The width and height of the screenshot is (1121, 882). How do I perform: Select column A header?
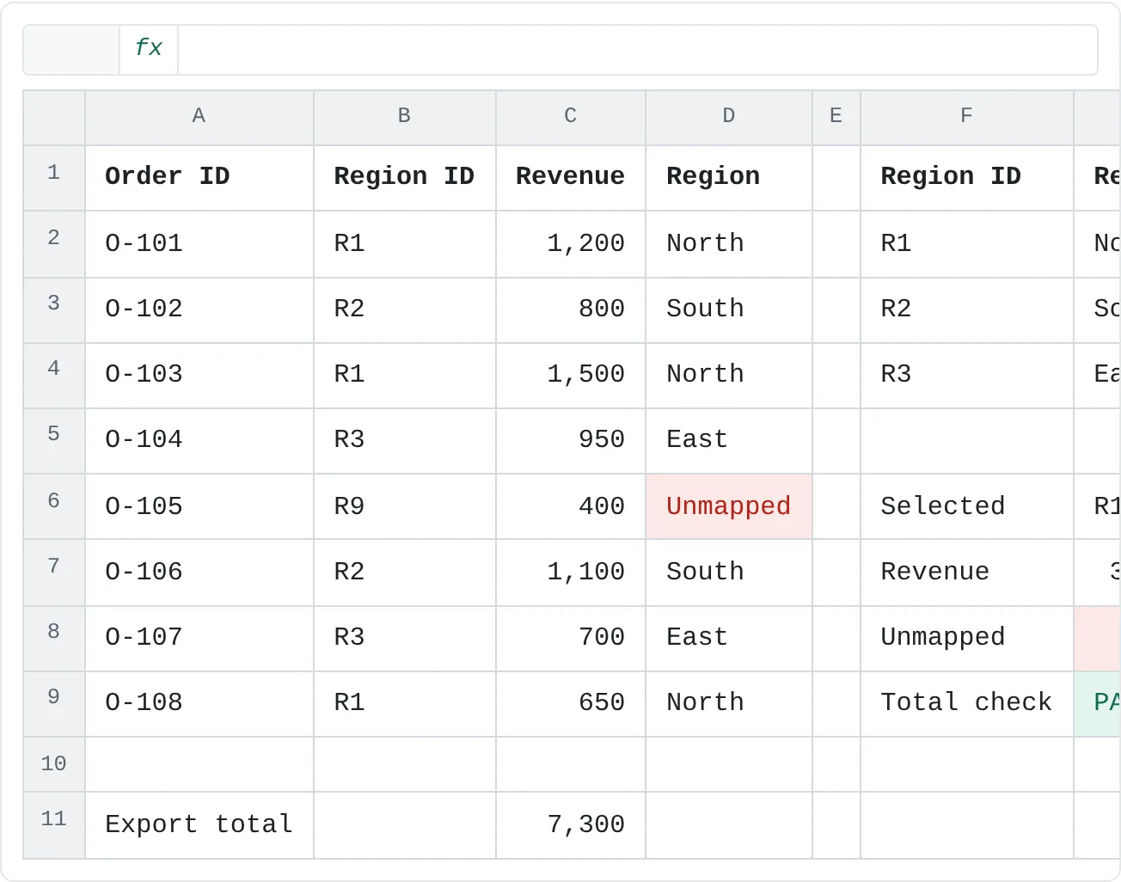coord(199,117)
